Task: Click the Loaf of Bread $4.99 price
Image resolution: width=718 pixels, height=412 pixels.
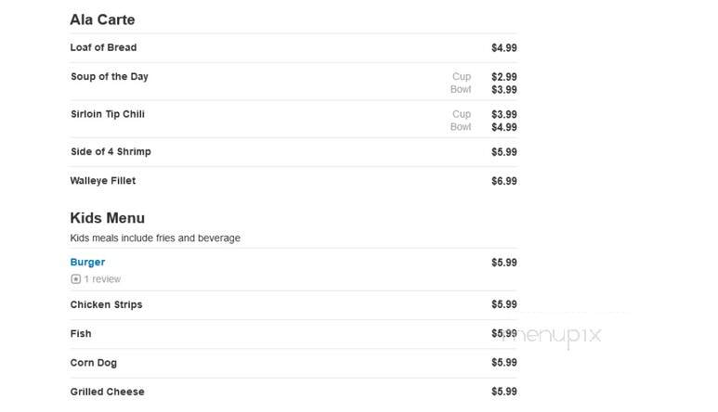Action: pyautogui.click(x=504, y=48)
